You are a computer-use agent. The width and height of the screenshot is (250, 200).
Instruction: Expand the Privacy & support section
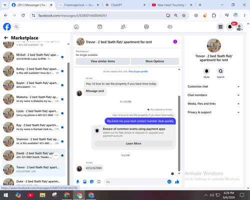213,112
